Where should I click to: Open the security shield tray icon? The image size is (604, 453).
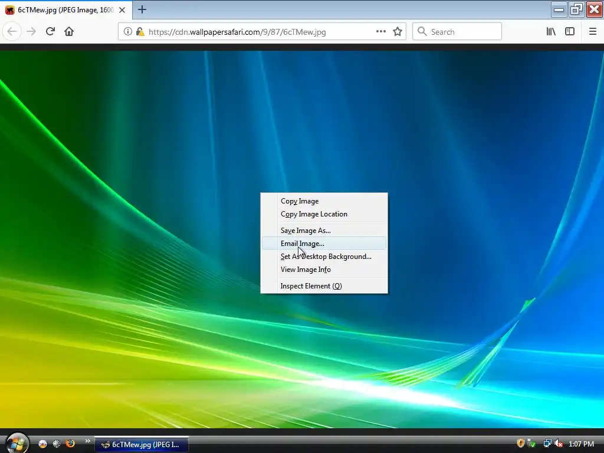click(x=520, y=444)
